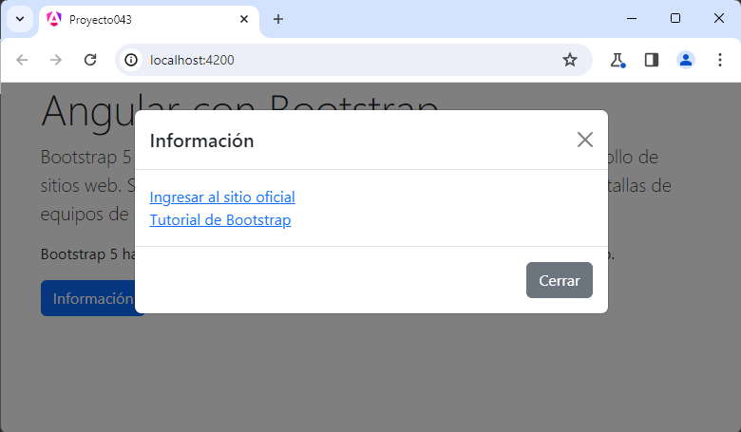741x432 pixels.
Task: Open a new tab with the plus icon
Action: [278, 19]
